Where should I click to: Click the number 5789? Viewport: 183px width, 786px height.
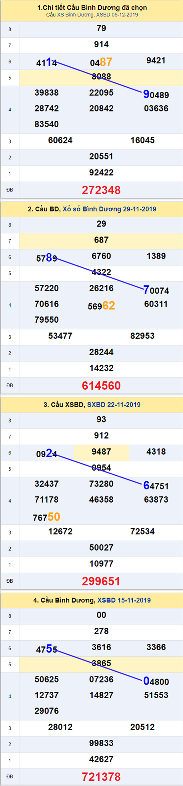(x=47, y=258)
